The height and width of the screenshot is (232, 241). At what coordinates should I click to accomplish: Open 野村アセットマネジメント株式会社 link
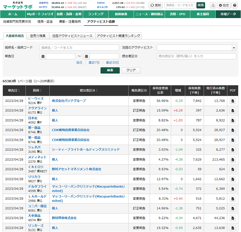[x=77, y=169]
